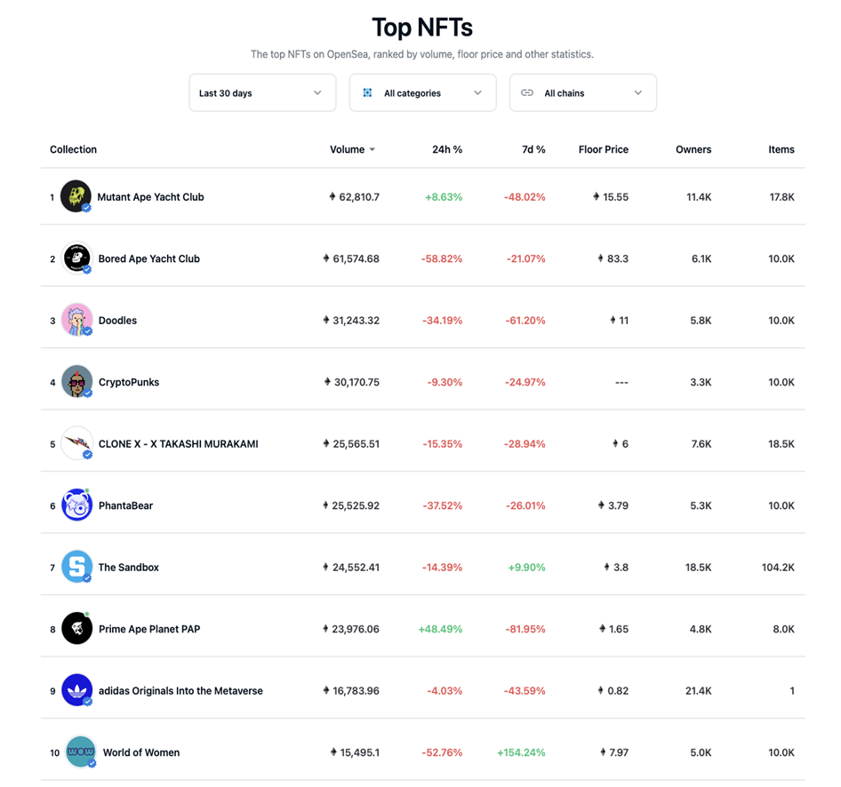841x787 pixels.
Task: Open the Bored Ape Yacht Club logo
Action: [x=76, y=258]
